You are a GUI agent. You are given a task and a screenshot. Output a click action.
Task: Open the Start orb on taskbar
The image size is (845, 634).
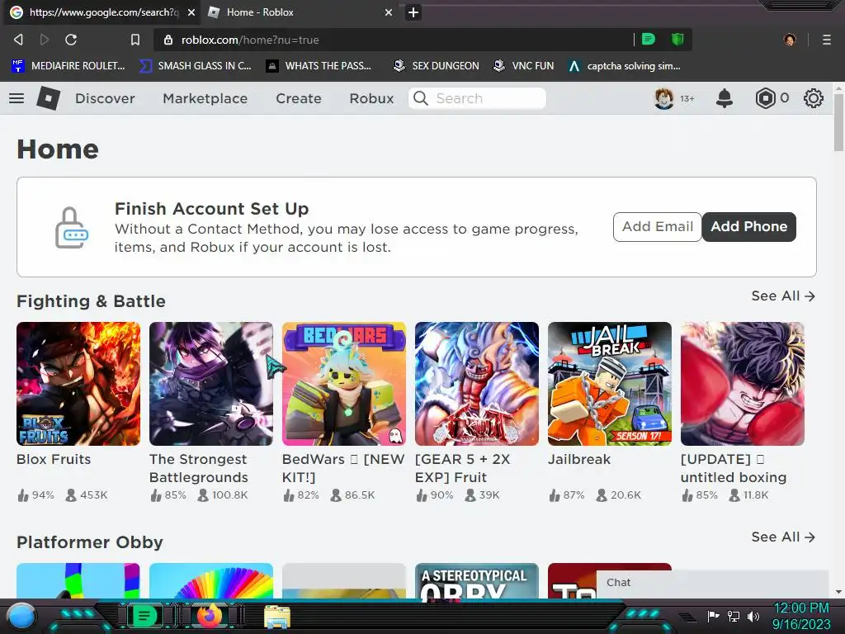(21, 616)
